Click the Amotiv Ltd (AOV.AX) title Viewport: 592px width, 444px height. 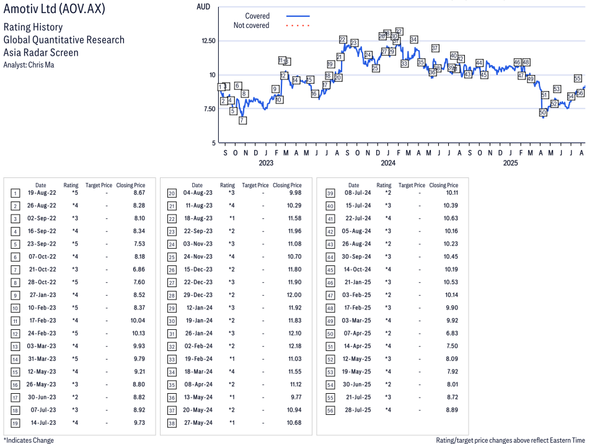point(55,8)
